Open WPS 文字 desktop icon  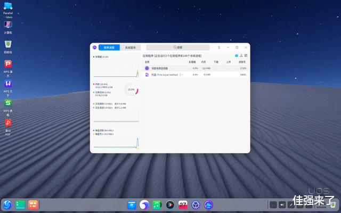tap(8, 88)
